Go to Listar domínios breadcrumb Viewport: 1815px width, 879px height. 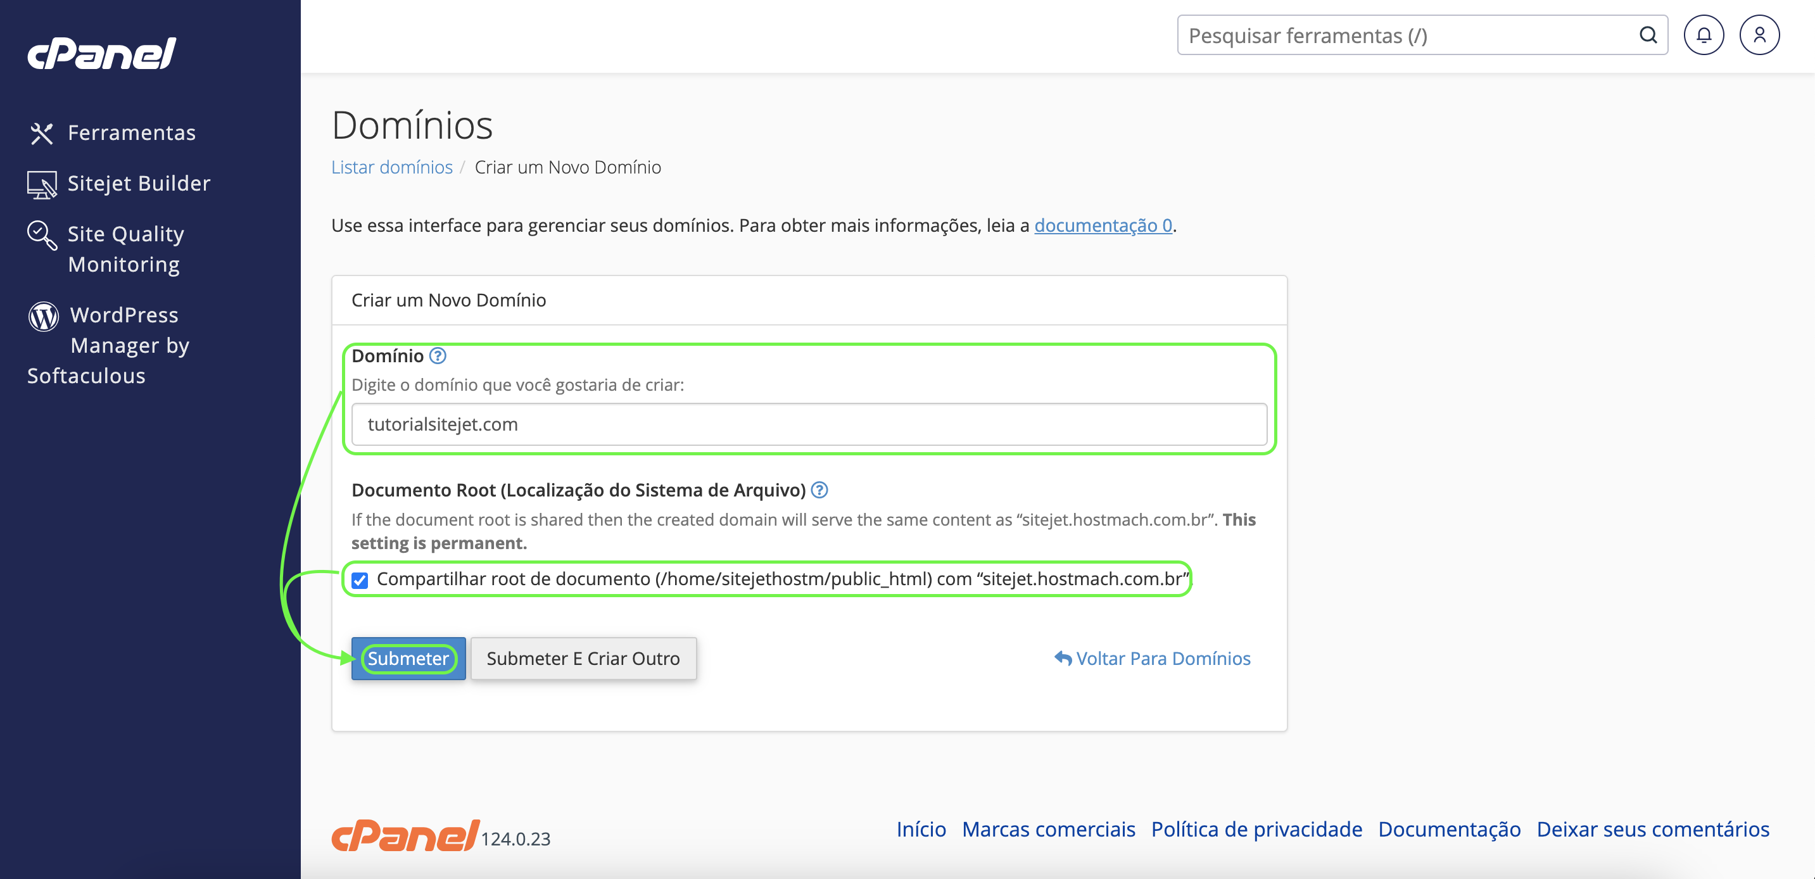click(x=392, y=167)
